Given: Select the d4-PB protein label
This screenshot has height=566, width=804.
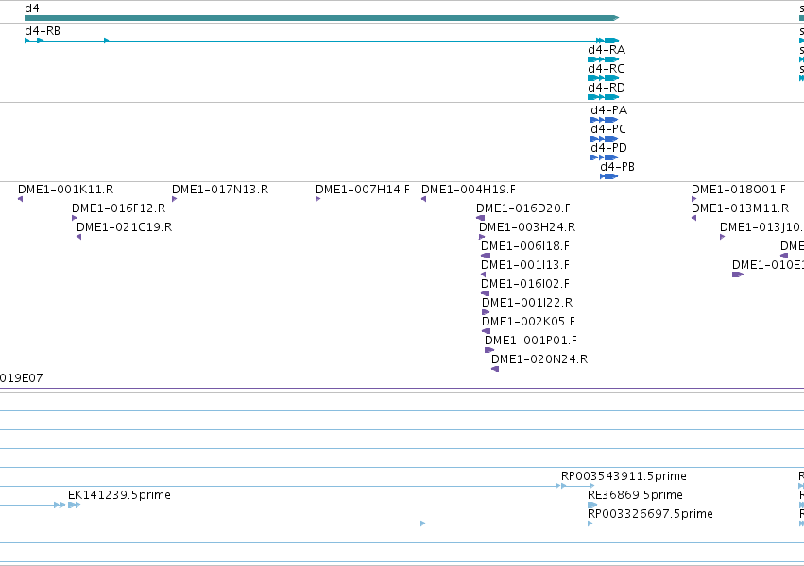Looking at the screenshot, I should tap(617, 167).
